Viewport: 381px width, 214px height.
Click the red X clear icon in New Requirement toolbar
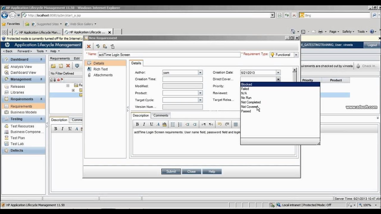(x=89, y=46)
